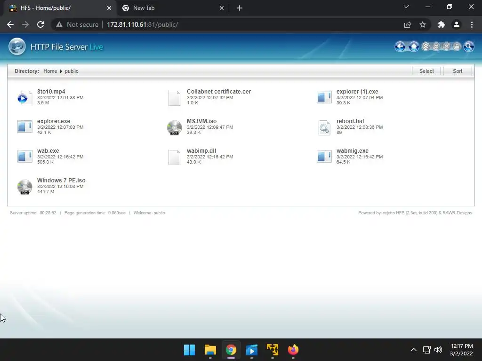Viewport: 482px width, 361px height.
Task: Click the reboot.bat gear file icon
Action: tap(324, 127)
